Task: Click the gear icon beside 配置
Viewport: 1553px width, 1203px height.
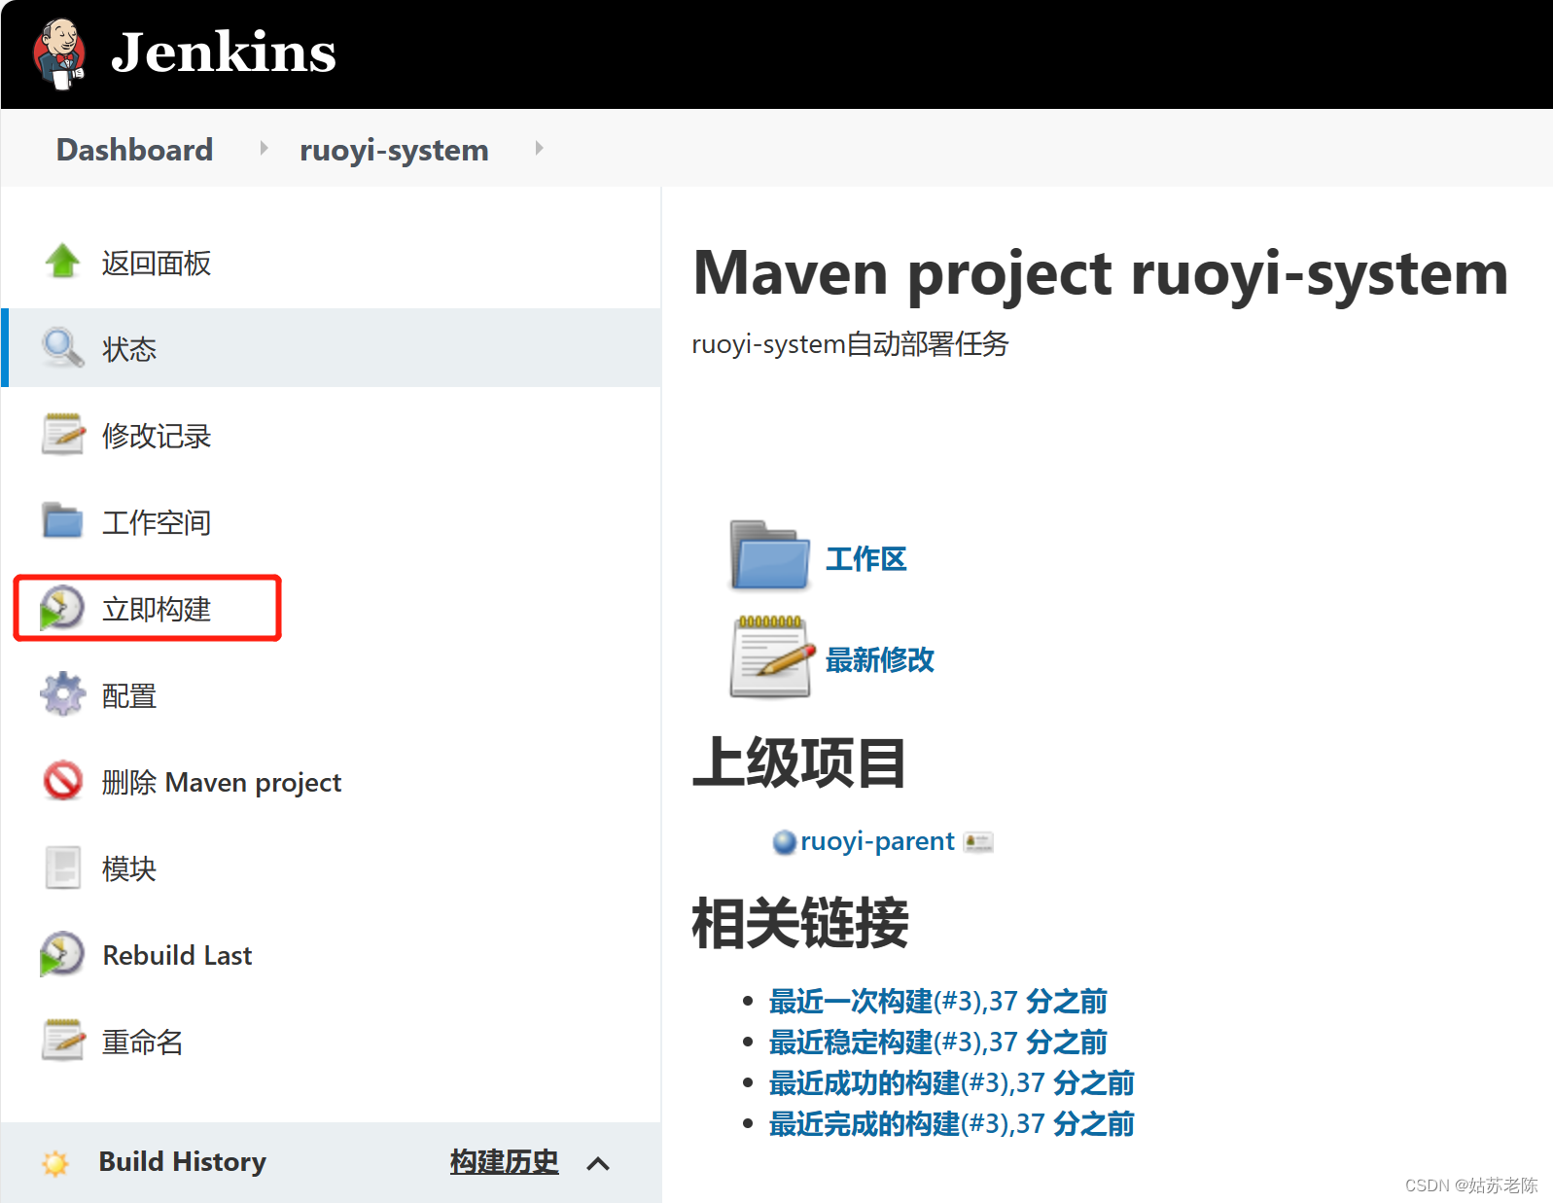Action: pos(63,693)
